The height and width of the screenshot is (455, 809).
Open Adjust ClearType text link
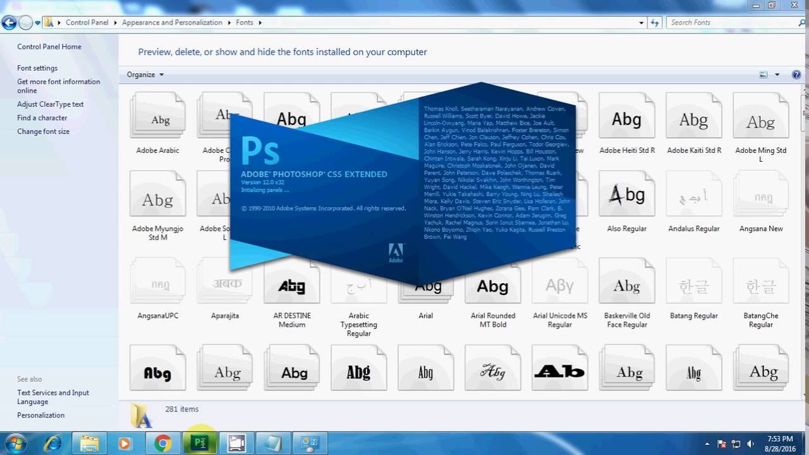tap(51, 104)
